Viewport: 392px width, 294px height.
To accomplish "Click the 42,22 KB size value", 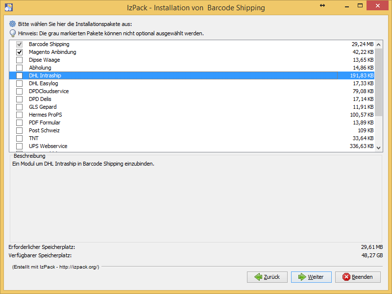I will 363,52.
